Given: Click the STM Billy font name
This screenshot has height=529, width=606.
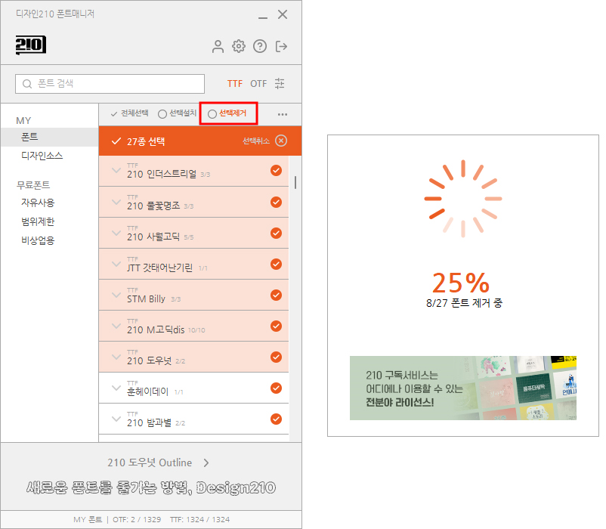Looking at the screenshot, I should click(146, 299).
